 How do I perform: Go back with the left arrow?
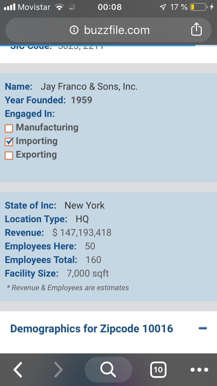[x=18, y=369]
